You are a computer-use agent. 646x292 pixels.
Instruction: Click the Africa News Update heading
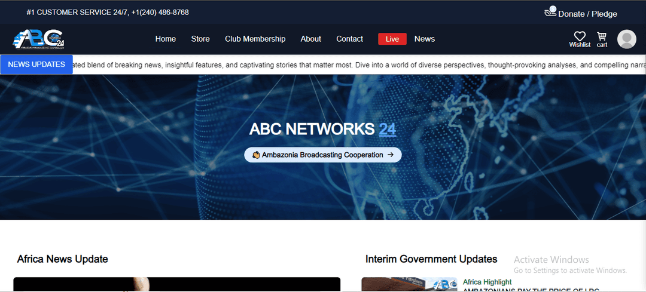click(x=62, y=259)
